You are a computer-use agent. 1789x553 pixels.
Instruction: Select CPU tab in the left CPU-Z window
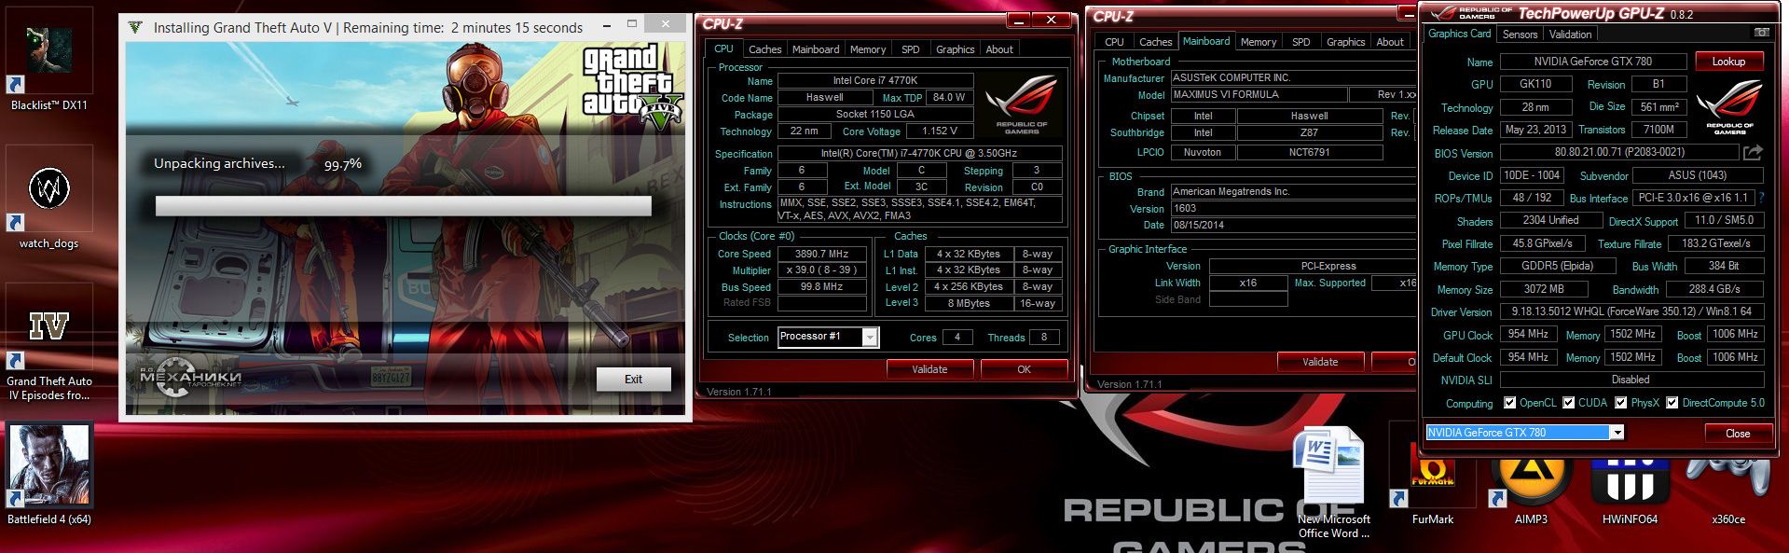click(724, 48)
